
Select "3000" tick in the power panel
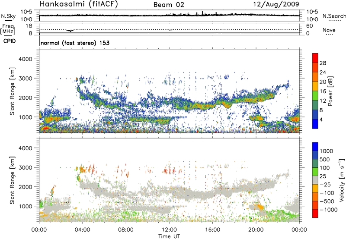point(25,79)
